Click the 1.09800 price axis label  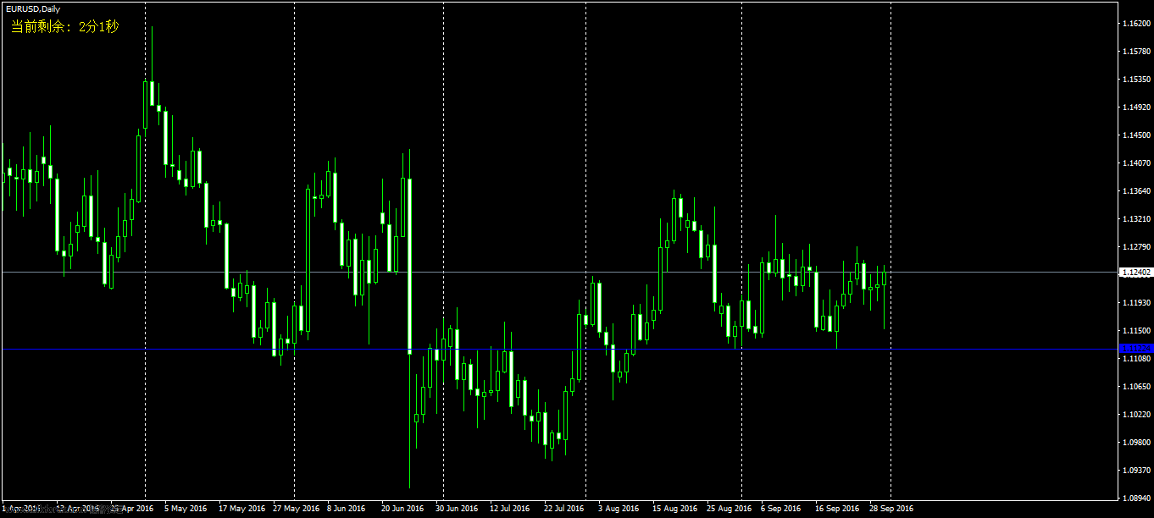pos(1136,443)
